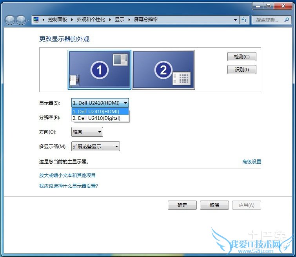Select 控制面板 in the breadcrumb
296x257 pixels.
[57, 20]
